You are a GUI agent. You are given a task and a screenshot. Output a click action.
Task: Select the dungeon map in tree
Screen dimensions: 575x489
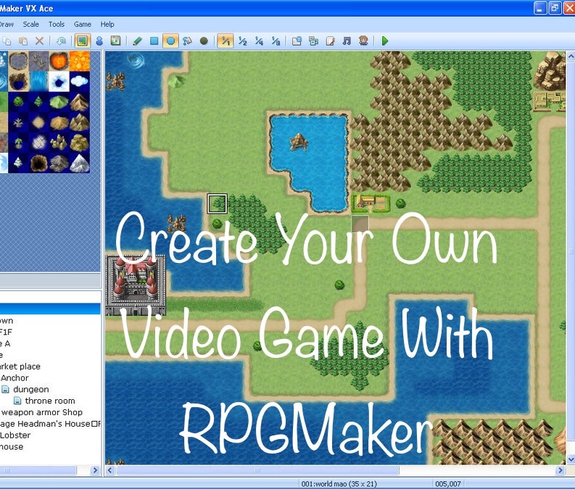[x=30, y=389]
